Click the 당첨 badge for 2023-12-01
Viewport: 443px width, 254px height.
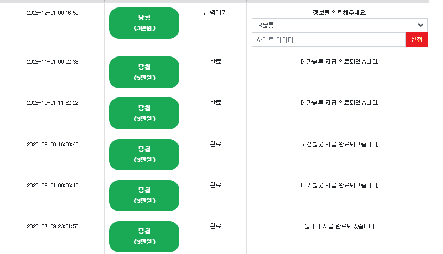coord(144,23)
